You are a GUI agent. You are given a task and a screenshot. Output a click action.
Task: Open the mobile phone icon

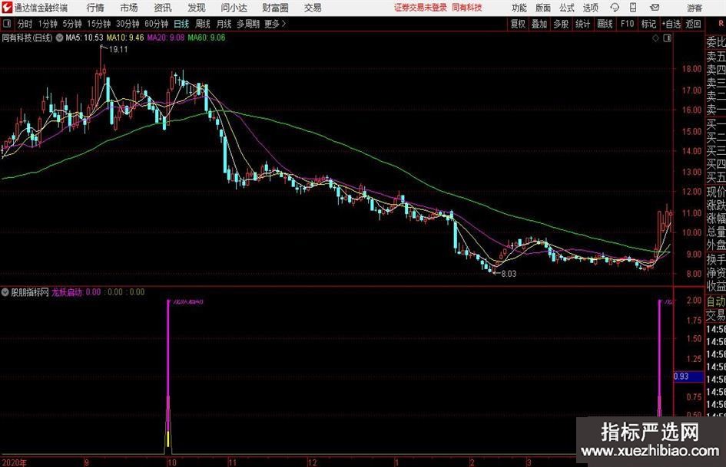(x=633, y=8)
